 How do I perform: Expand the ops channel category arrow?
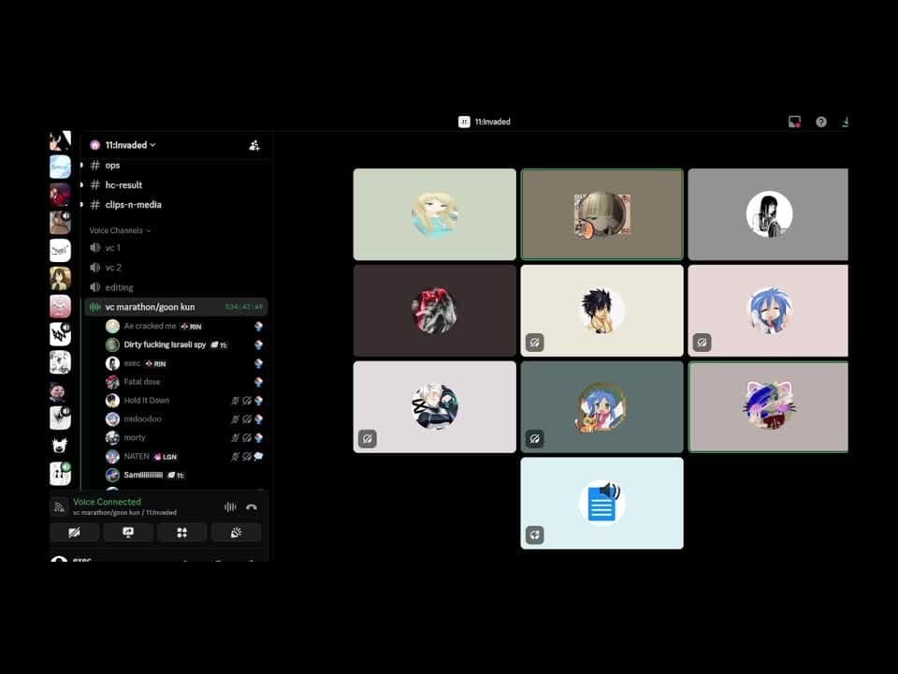(x=82, y=165)
